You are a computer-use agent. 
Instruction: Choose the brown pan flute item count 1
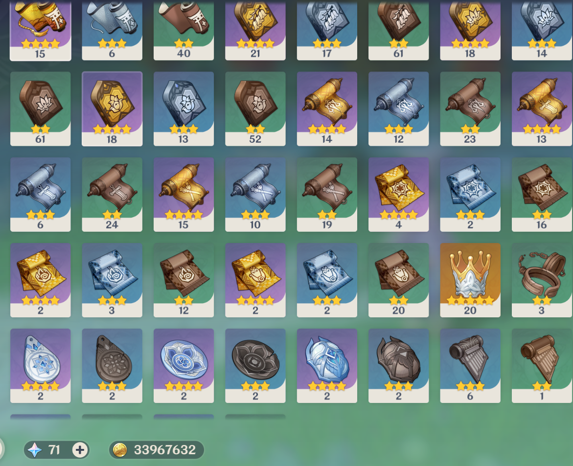coord(542,366)
